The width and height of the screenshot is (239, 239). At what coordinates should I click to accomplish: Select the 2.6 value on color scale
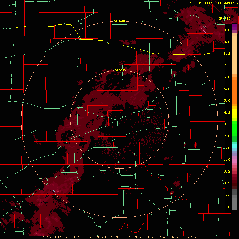(227, 136)
